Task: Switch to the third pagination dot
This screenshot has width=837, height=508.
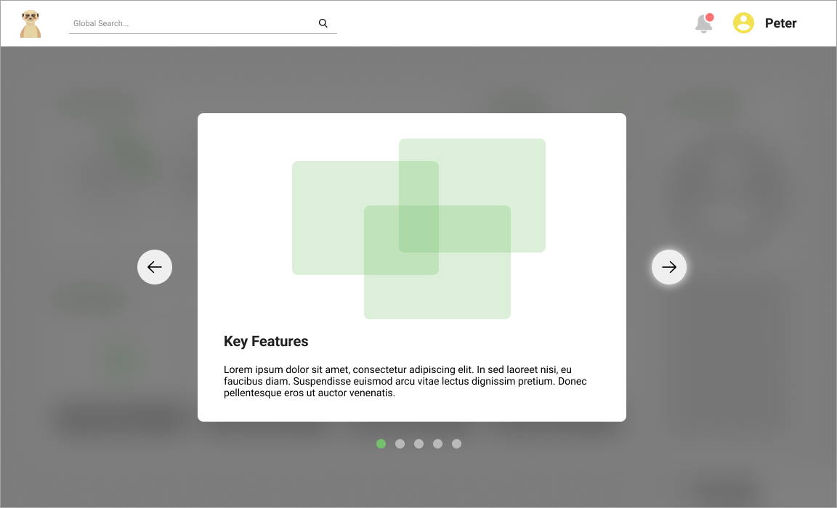Action: [x=418, y=444]
